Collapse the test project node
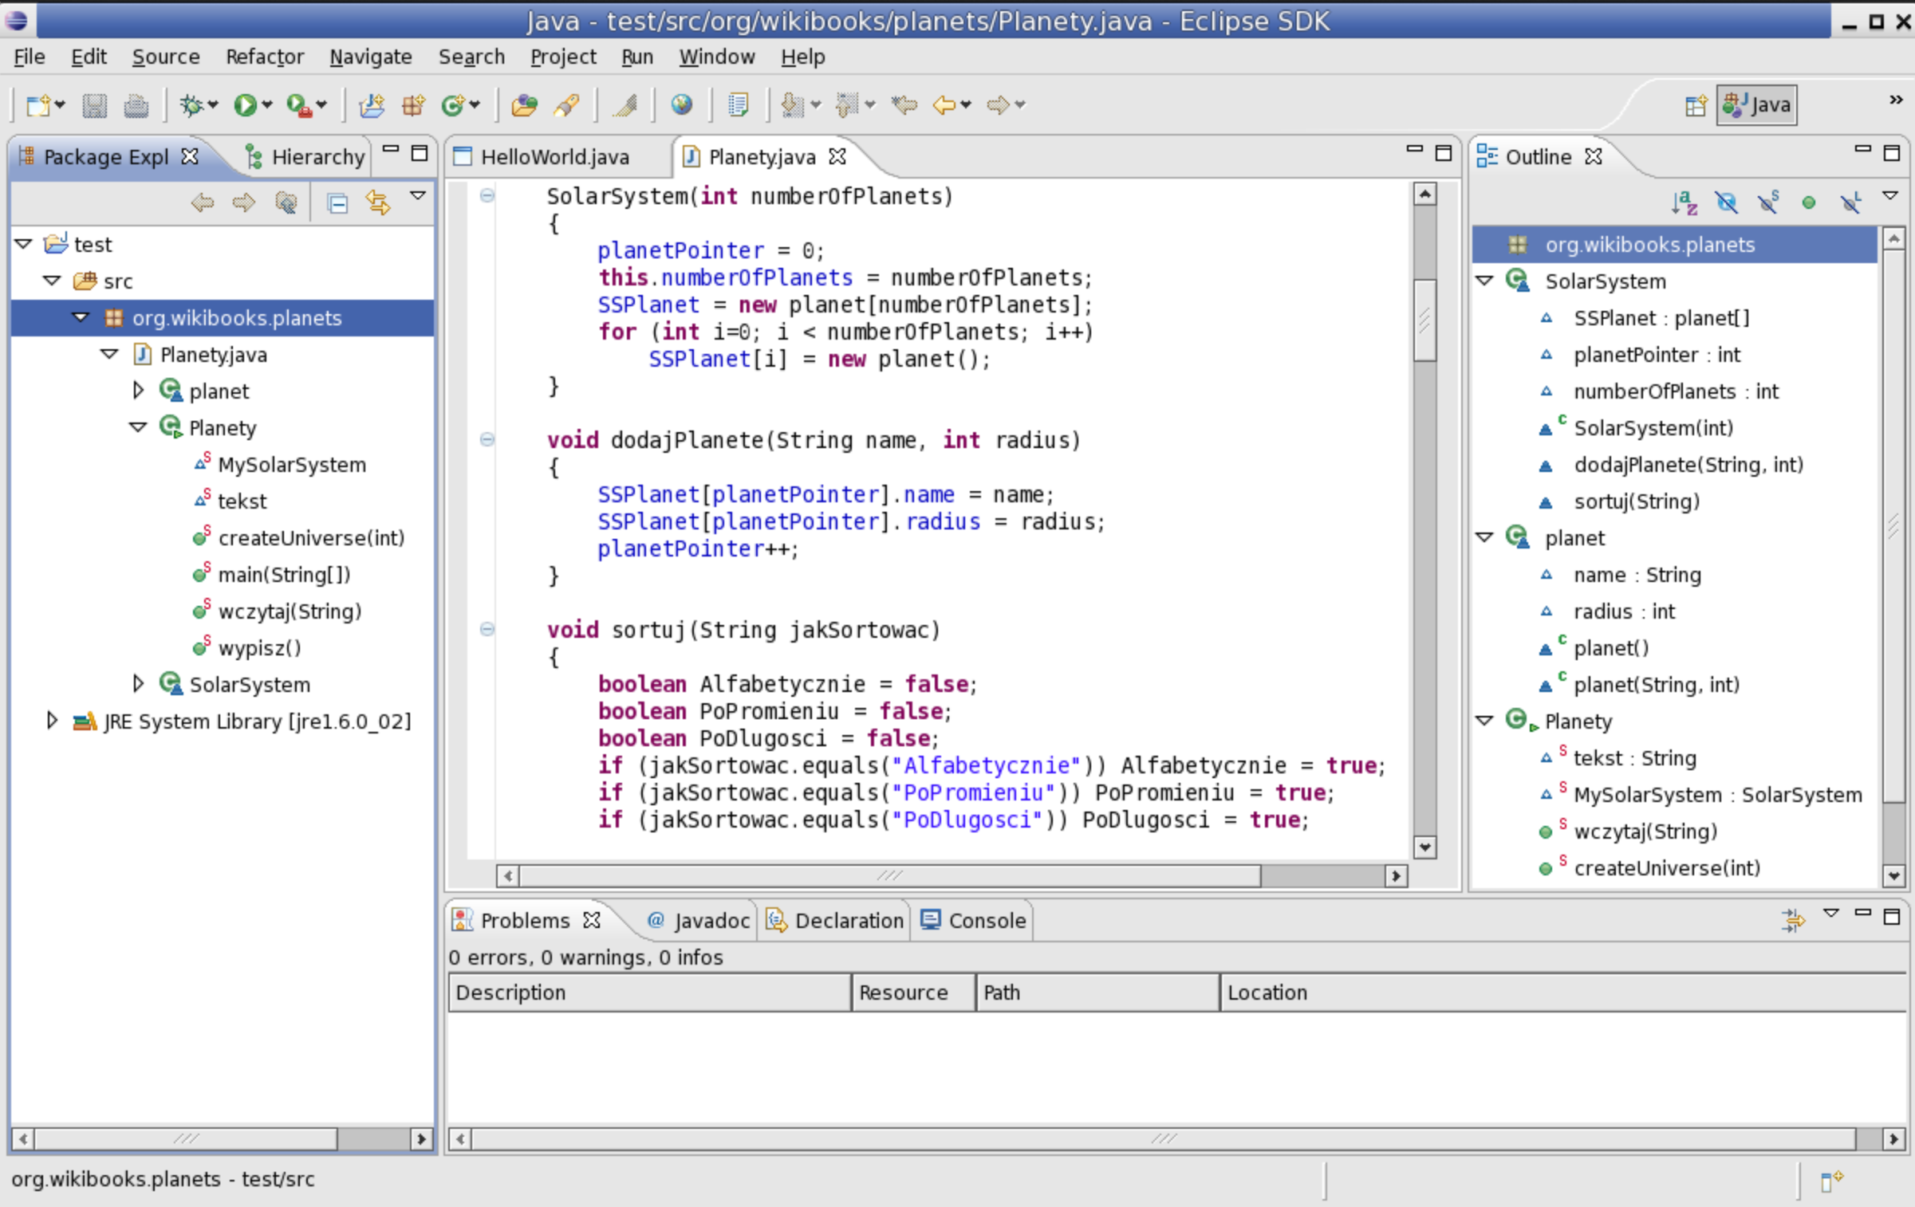This screenshot has height=1207, width=1915. pos(24,243)
